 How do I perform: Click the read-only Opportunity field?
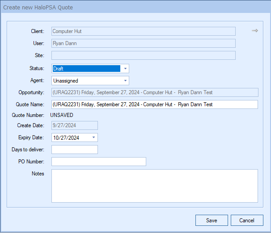coord(155,92)
